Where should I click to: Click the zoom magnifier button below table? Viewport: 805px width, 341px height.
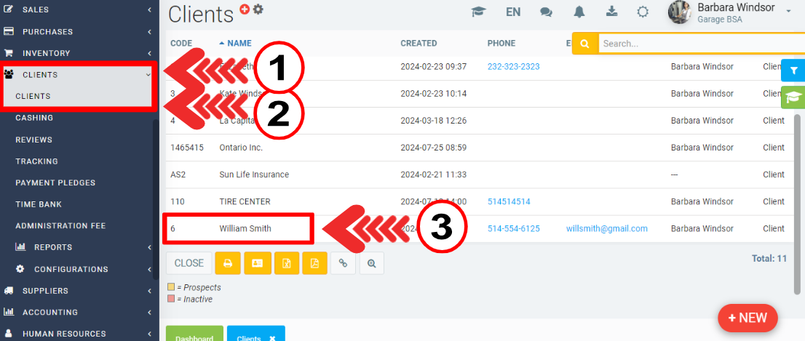(x=371, y=263)
